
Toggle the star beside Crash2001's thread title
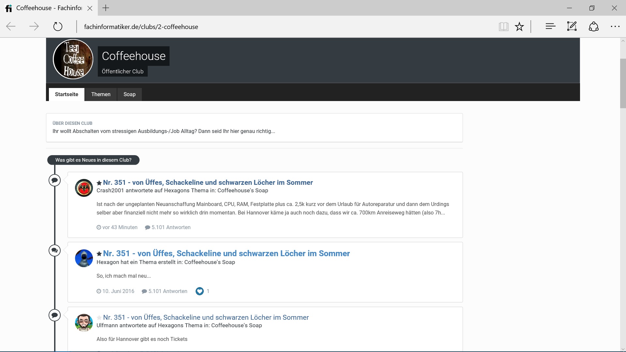coord(99,183)
